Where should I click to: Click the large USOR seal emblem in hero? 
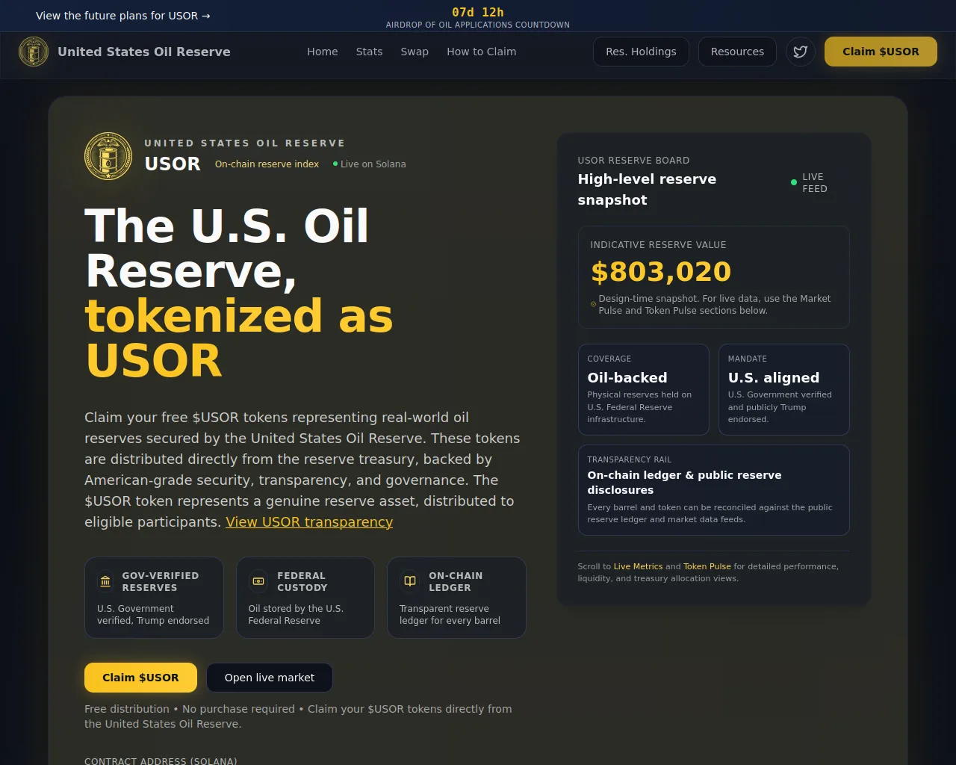coord(108,156)
